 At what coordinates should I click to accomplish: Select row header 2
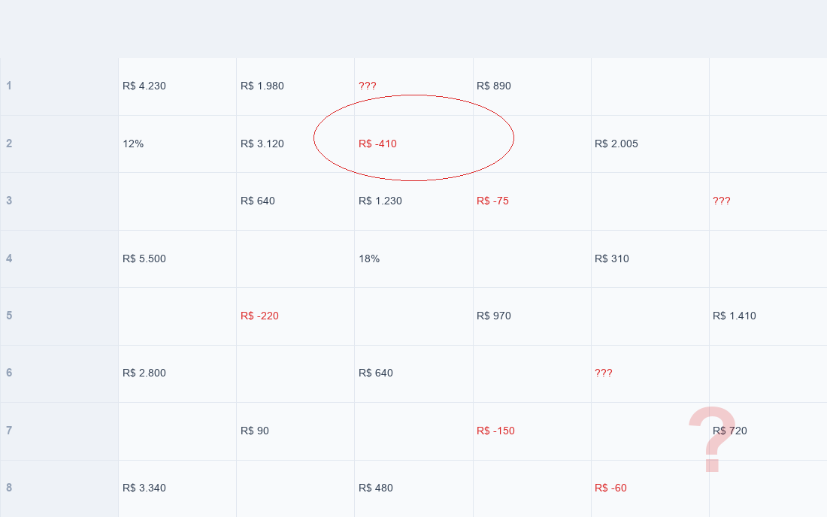coord(59,144)
